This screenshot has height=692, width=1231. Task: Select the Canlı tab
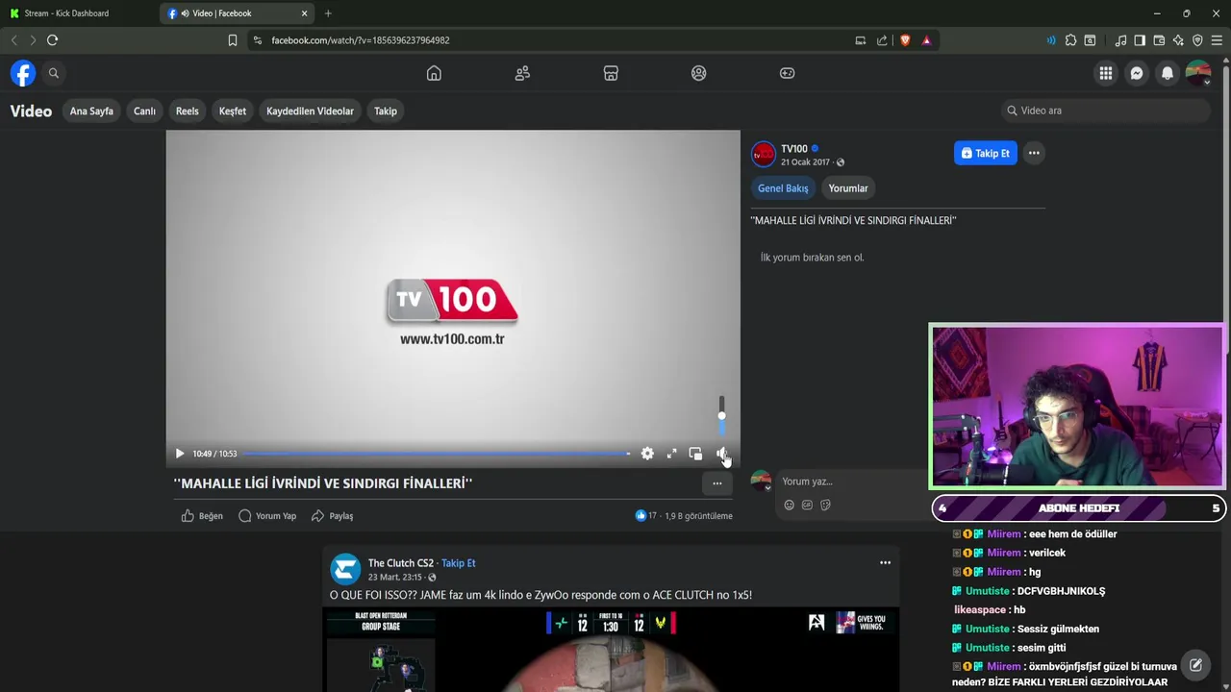pos(144,111)
